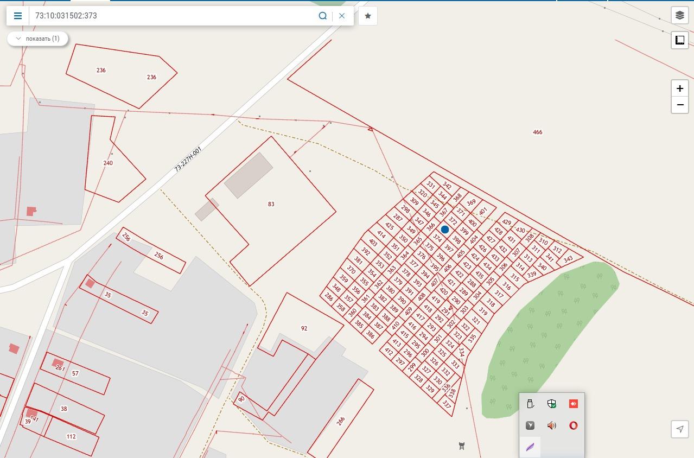Click the magnifier search icon
694x458 pixels.
tap(323, 16)
